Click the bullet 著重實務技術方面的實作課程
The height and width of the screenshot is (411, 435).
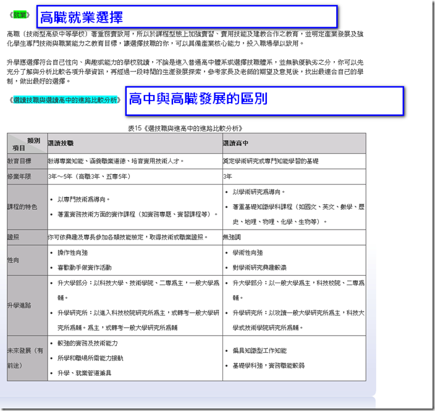(137, 214)
